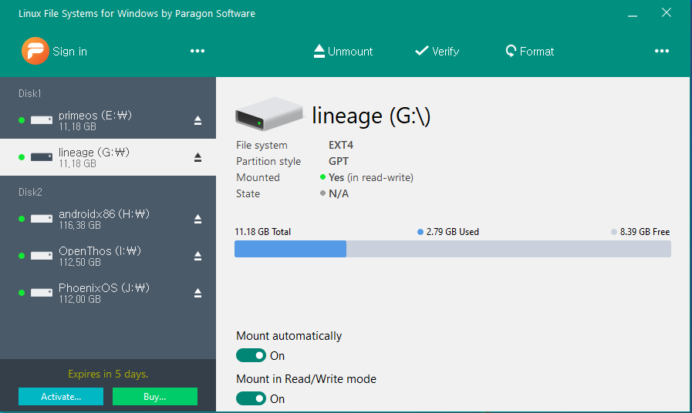Select the OpenThos (I:) volume
This screenshot has width=692, height=413.
click(108, 256)
